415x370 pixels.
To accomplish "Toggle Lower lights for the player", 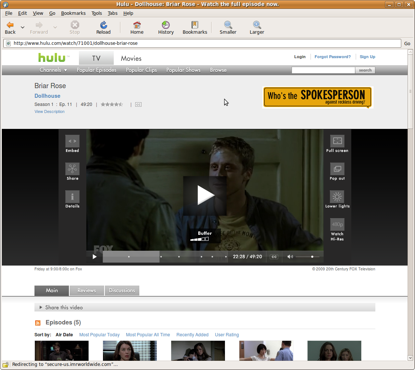I will point(337,197).
